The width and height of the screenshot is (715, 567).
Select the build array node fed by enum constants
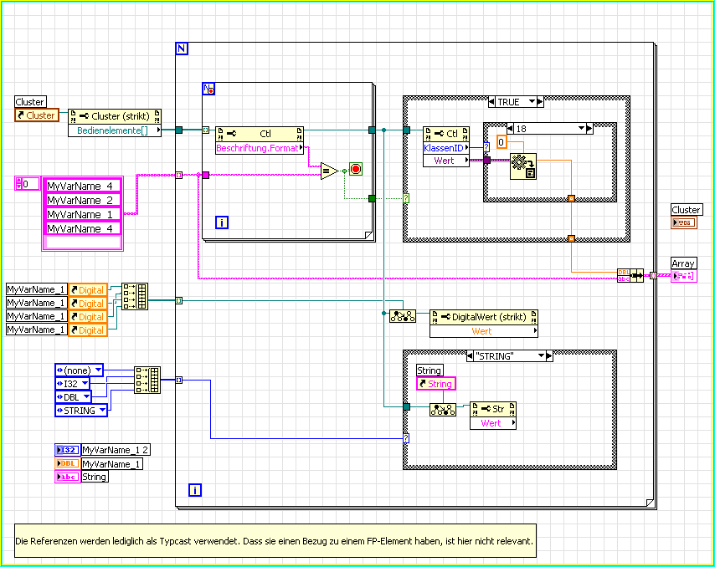point(147,381)
